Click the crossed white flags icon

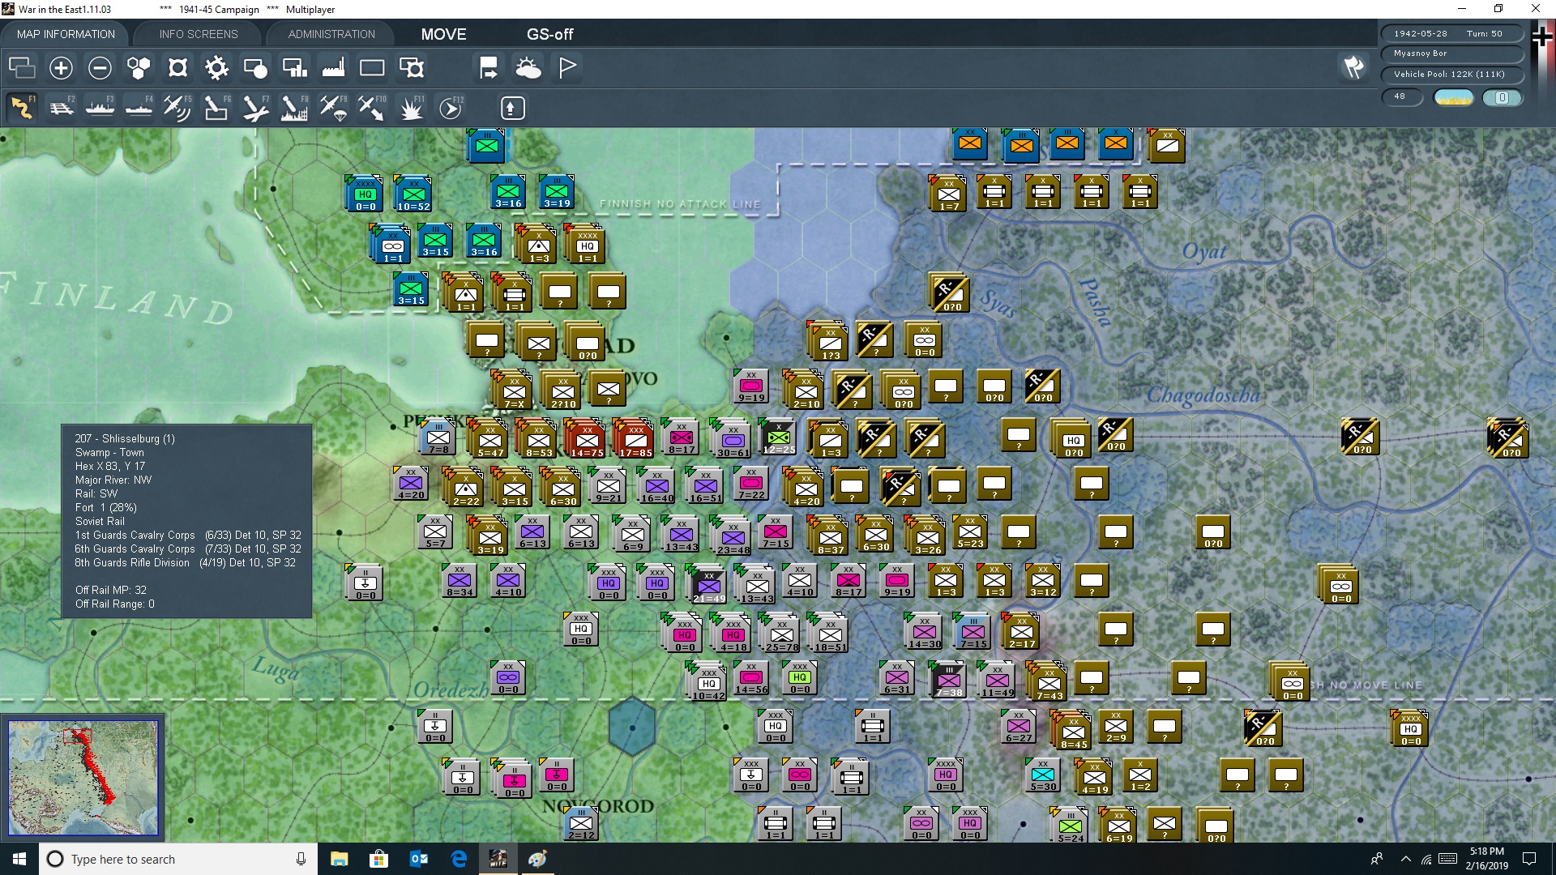pos(1353,67)
